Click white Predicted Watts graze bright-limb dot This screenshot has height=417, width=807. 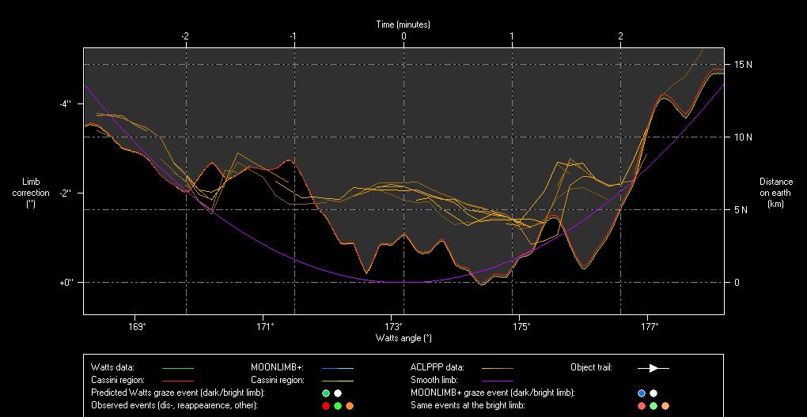(x=338, y=393)
